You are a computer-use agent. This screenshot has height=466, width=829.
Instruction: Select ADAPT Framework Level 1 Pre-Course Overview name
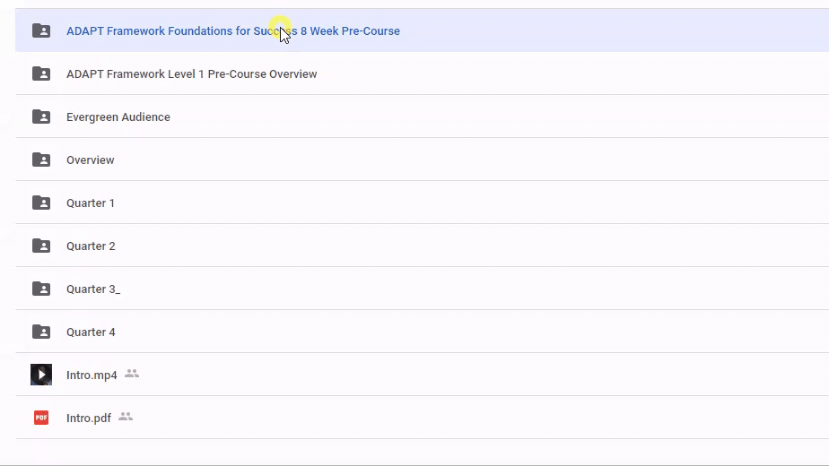[x=191, y=74]
